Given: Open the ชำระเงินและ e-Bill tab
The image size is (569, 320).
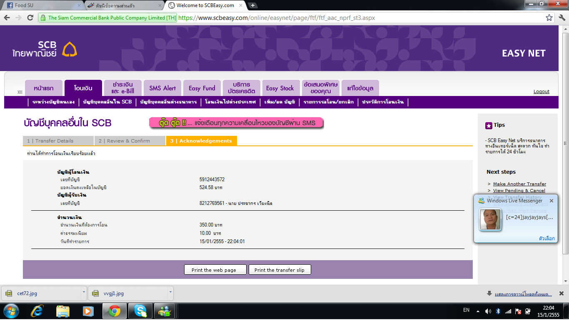Looking at the screenshot, I should (x=123, y=88).
